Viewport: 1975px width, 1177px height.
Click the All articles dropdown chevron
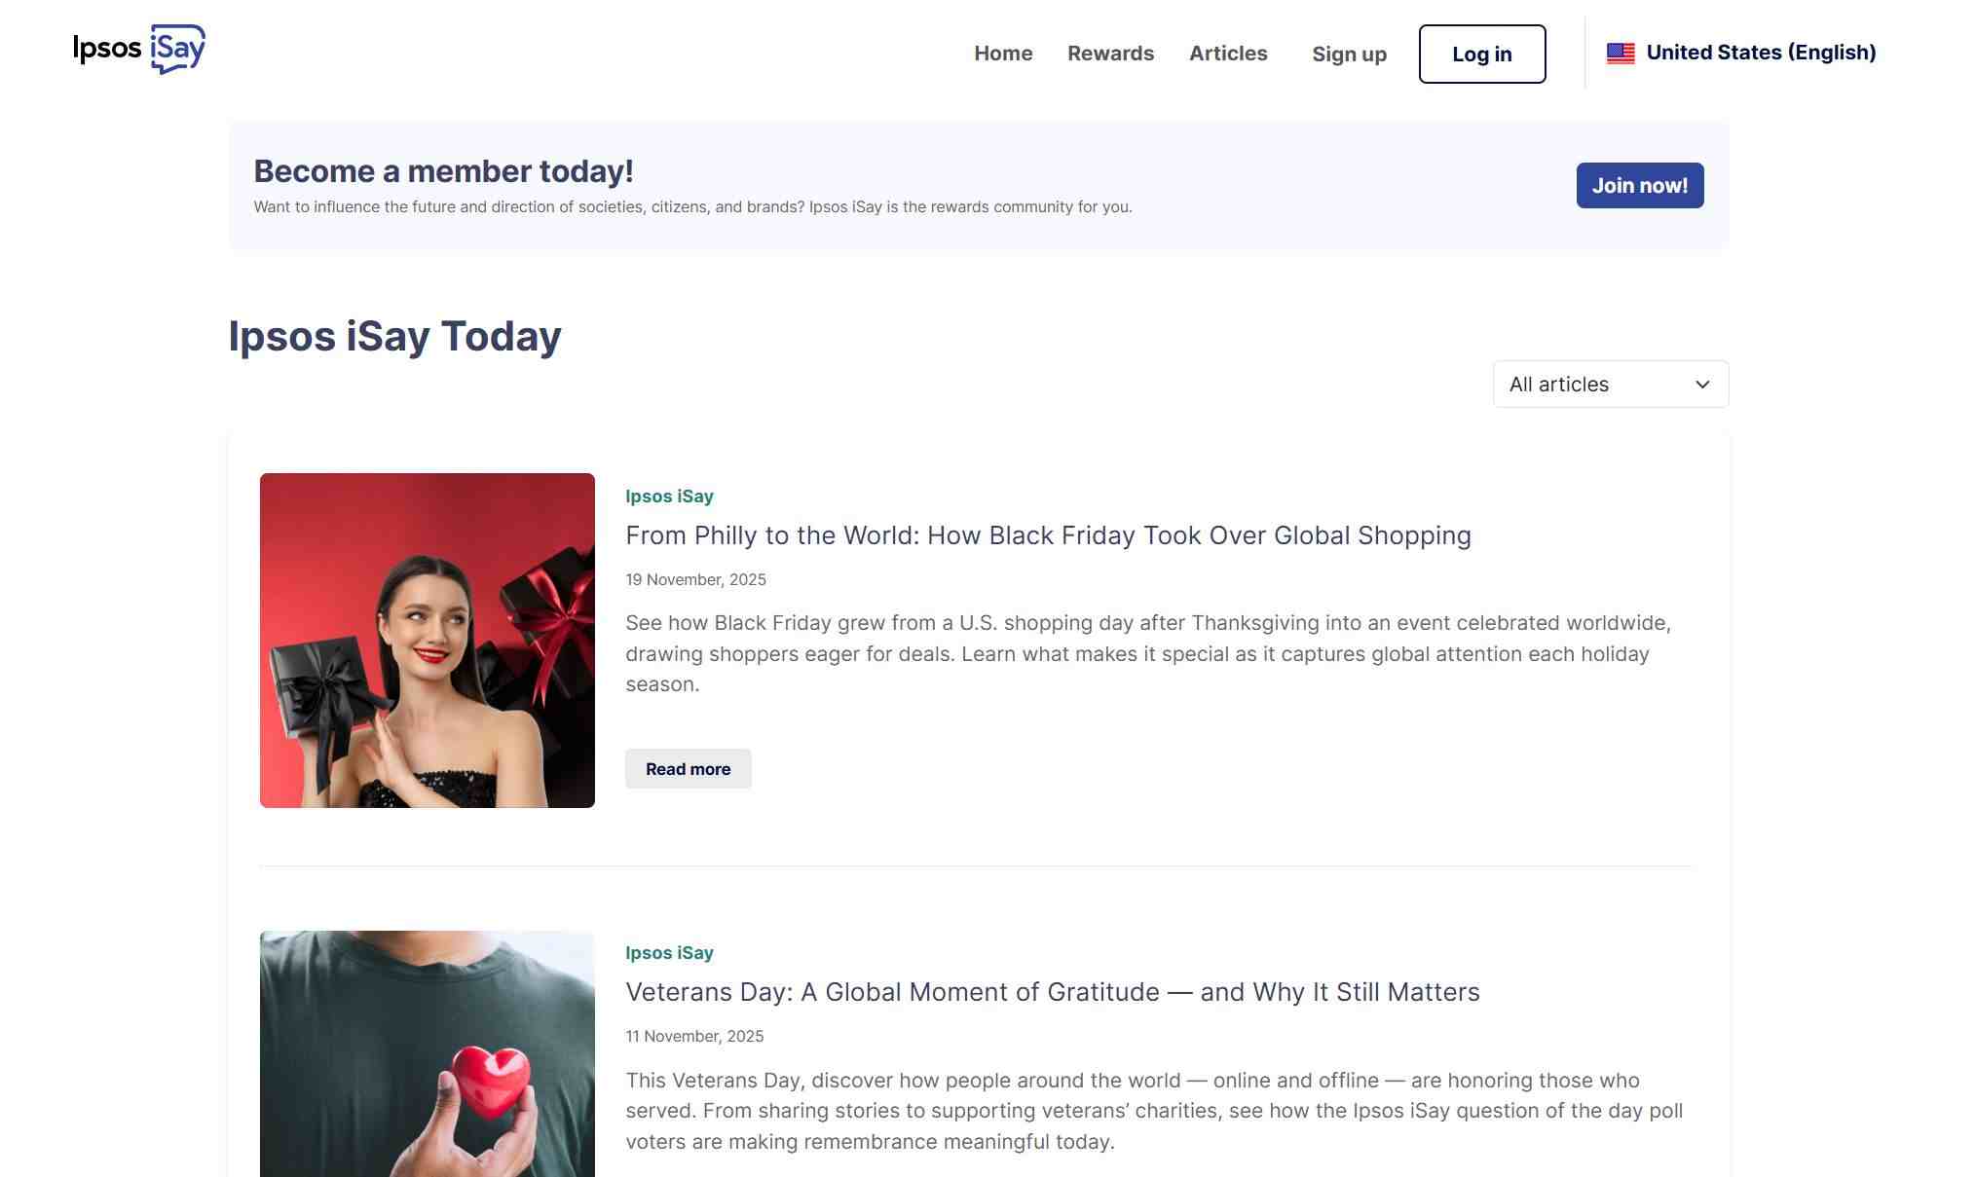(x=1701, y=385)
